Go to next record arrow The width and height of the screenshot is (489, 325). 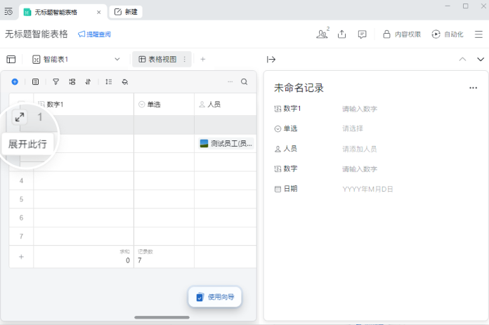point(481,59)
